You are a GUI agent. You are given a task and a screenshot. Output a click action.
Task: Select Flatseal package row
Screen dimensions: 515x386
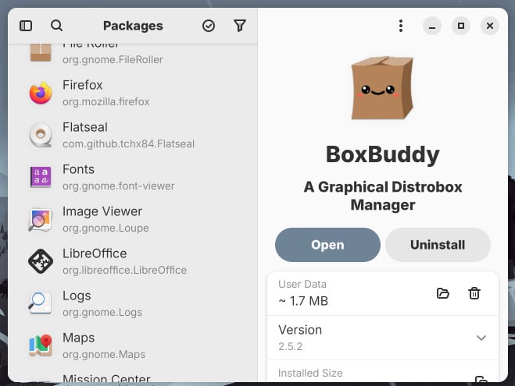[x=133, y=135]
